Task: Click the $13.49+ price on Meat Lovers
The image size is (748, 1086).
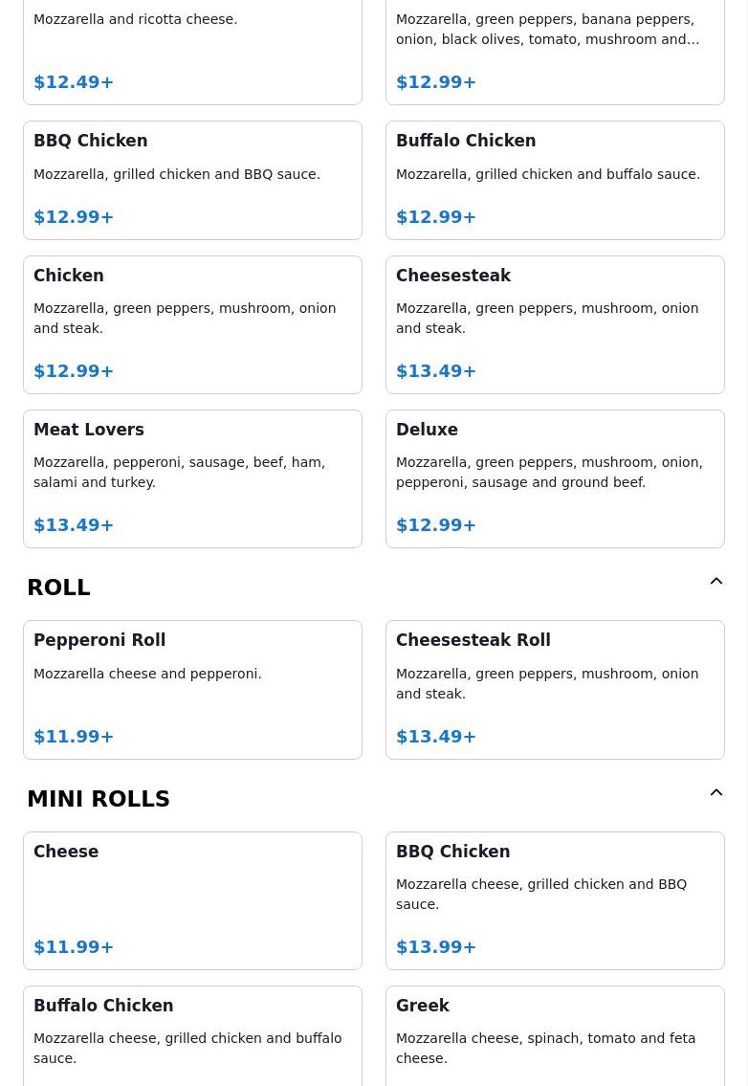Action: point(74,525)
